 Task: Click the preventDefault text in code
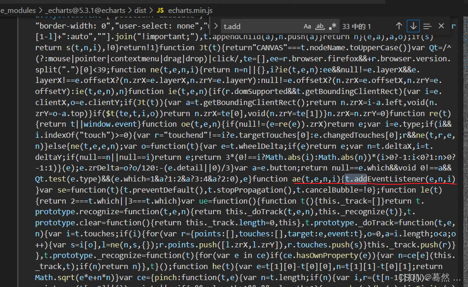coord(162,190)
